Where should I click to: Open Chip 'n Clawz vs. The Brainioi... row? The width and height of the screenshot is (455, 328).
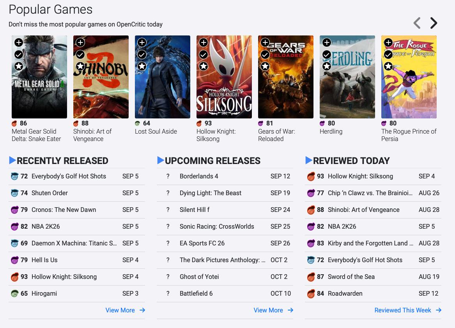(x=373, y=193)
